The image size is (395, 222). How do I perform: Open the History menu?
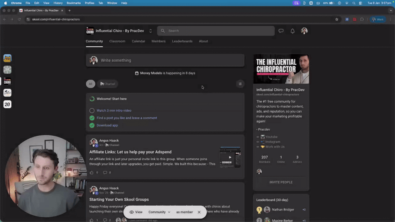click(x=58, y=3)
